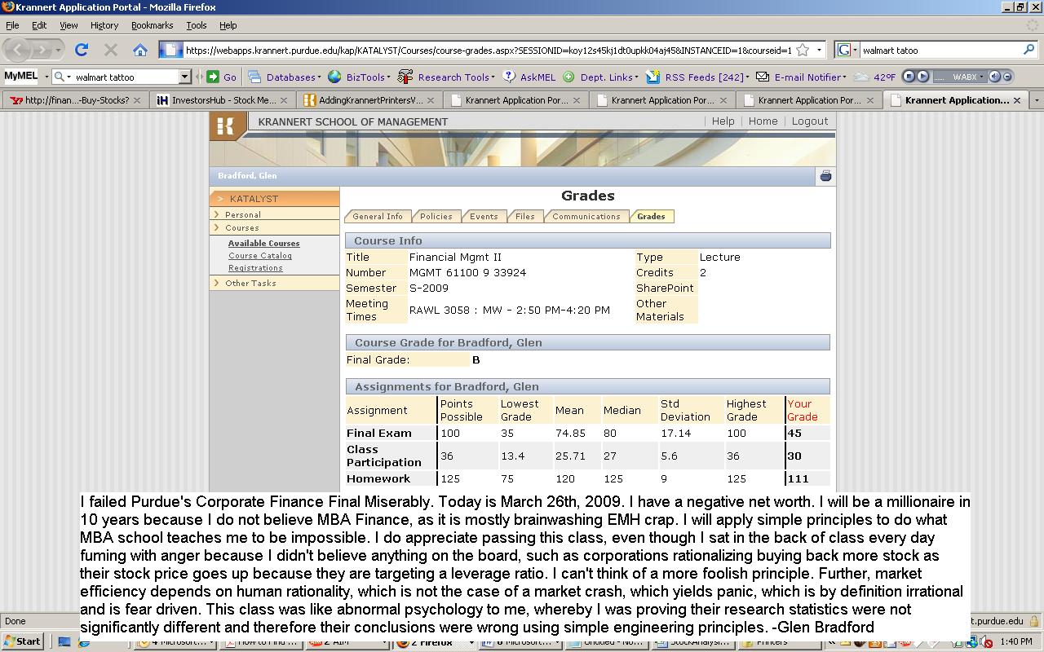Go to the browser Home icon
Screen dimensions: 1044x652
click(139, 50)
